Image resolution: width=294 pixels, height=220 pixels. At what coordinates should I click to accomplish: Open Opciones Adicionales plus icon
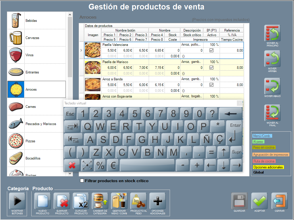pos(158,201)
